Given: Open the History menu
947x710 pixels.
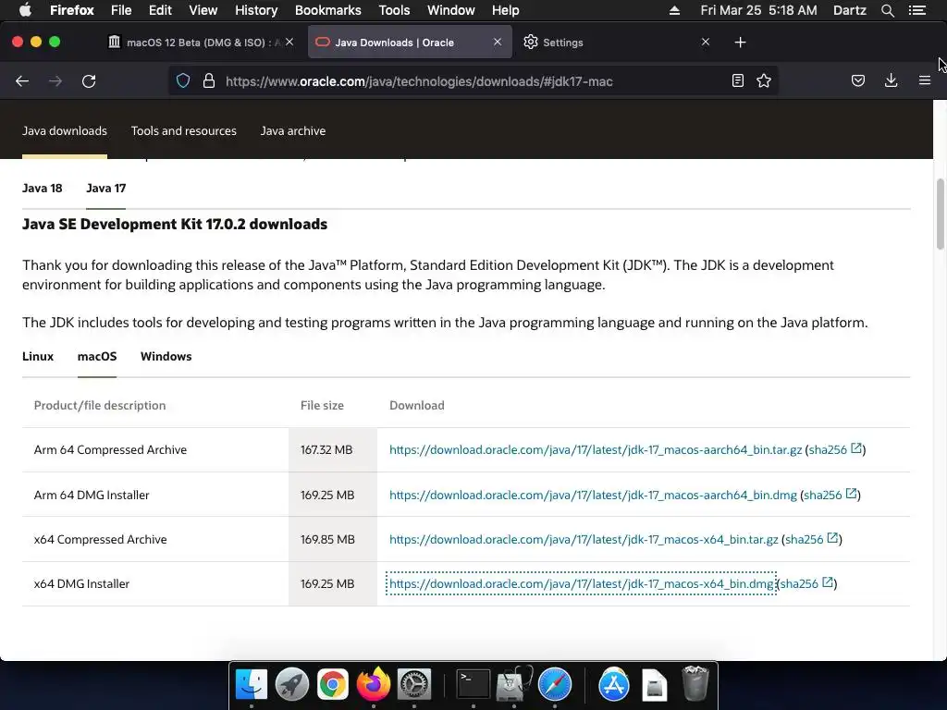Looking at the screenshot, I should (256, 10).
